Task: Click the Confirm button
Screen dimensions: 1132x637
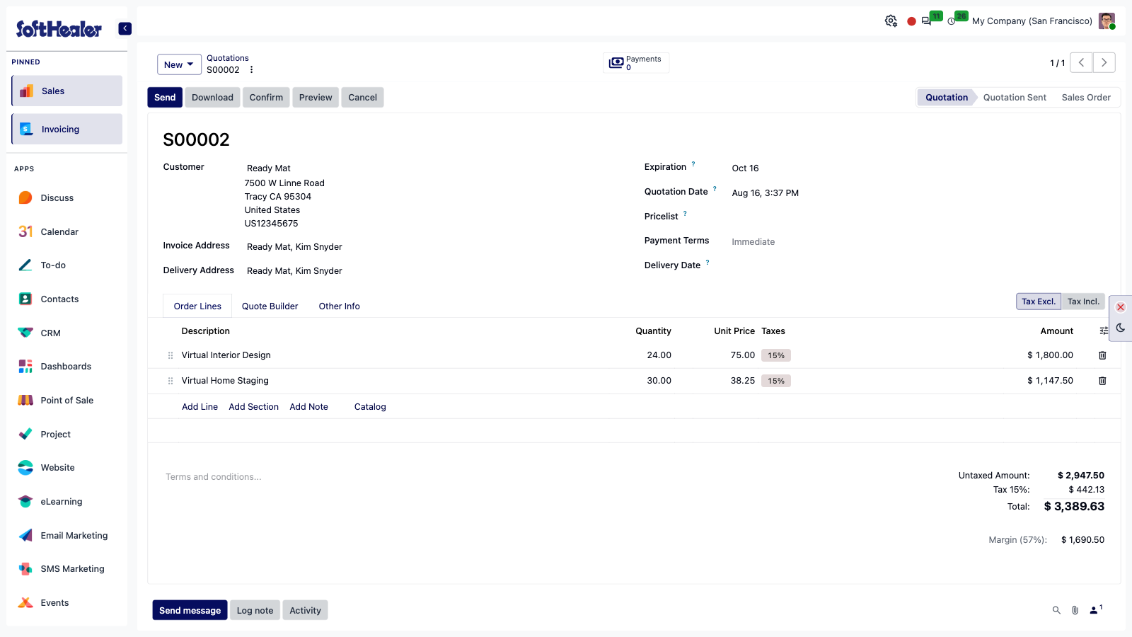Action: coord(266,98)
